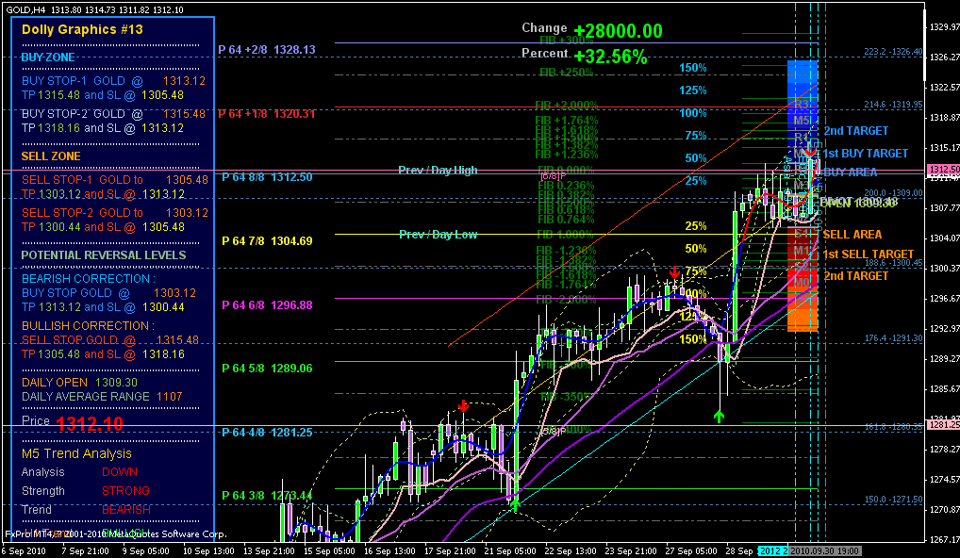960x558 pixels.
Task: Click 13 Sep 21:00 on the time axis
Action: 268,550
